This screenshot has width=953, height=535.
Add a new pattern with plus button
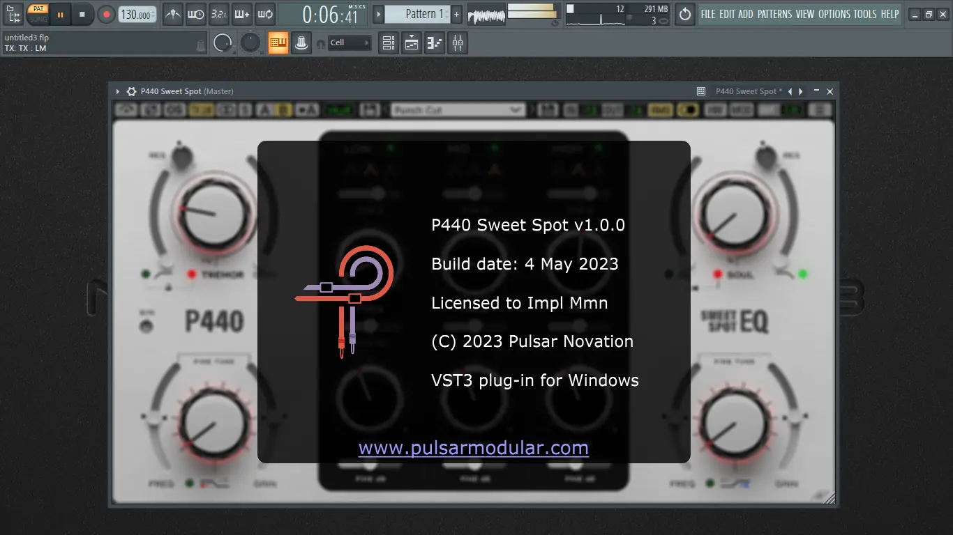pos(456,14)
